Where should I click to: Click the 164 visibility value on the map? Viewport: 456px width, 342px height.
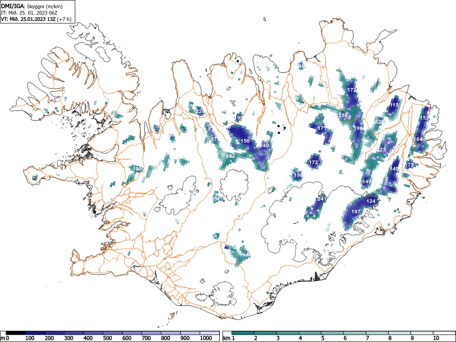click(x=418, y=139)
